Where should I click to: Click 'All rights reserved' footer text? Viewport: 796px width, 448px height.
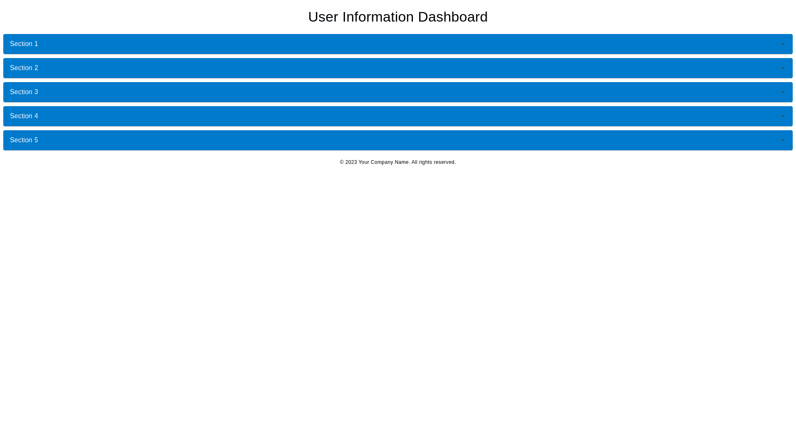[433, 162]
